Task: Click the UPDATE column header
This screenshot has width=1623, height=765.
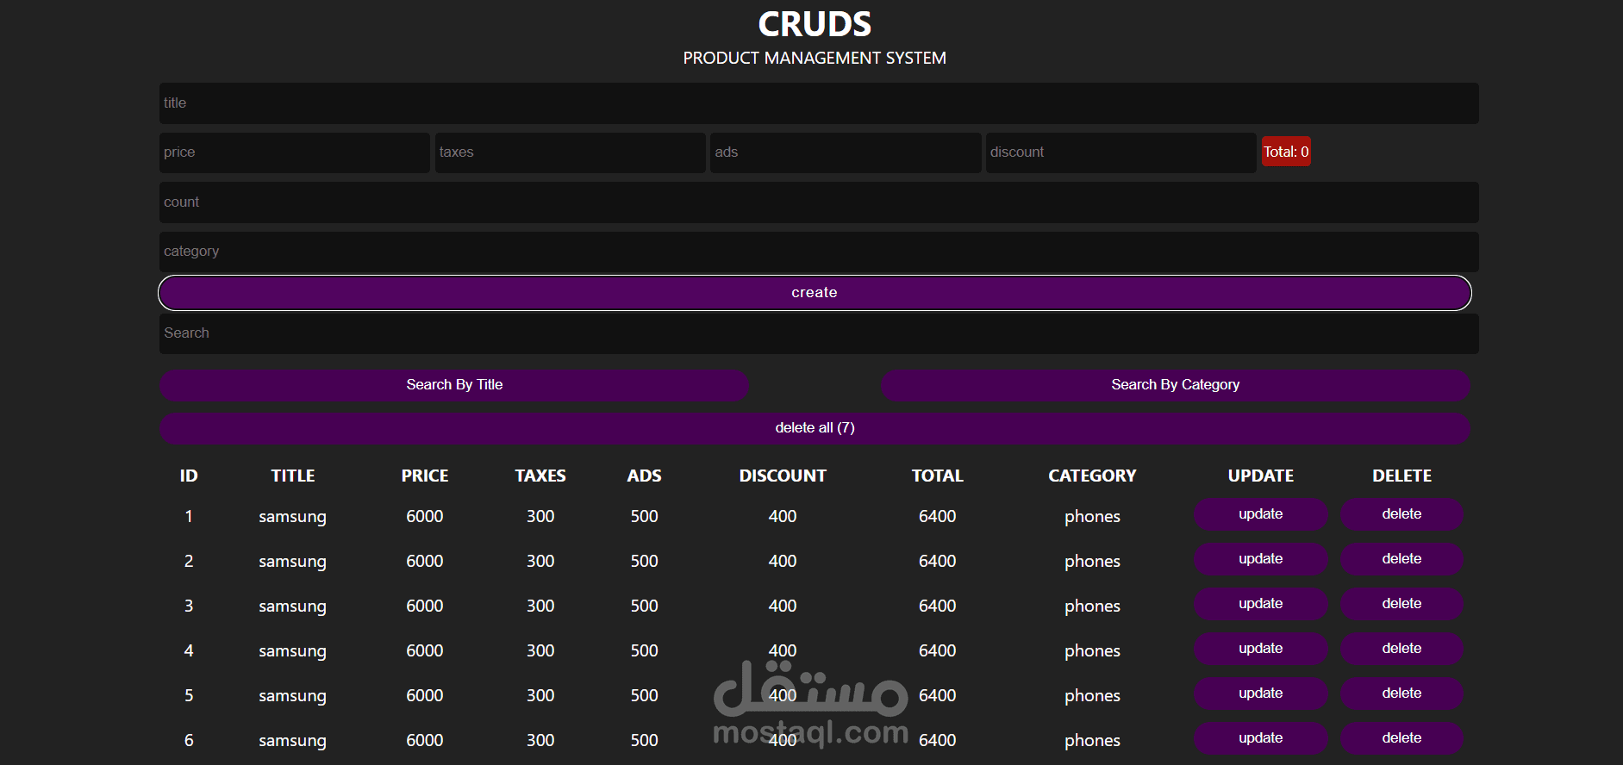Action: tap(1261, 476)
